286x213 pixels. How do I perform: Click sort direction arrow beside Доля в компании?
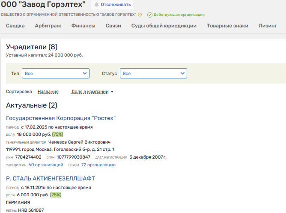pyautogui.click(x=112, y=92)
